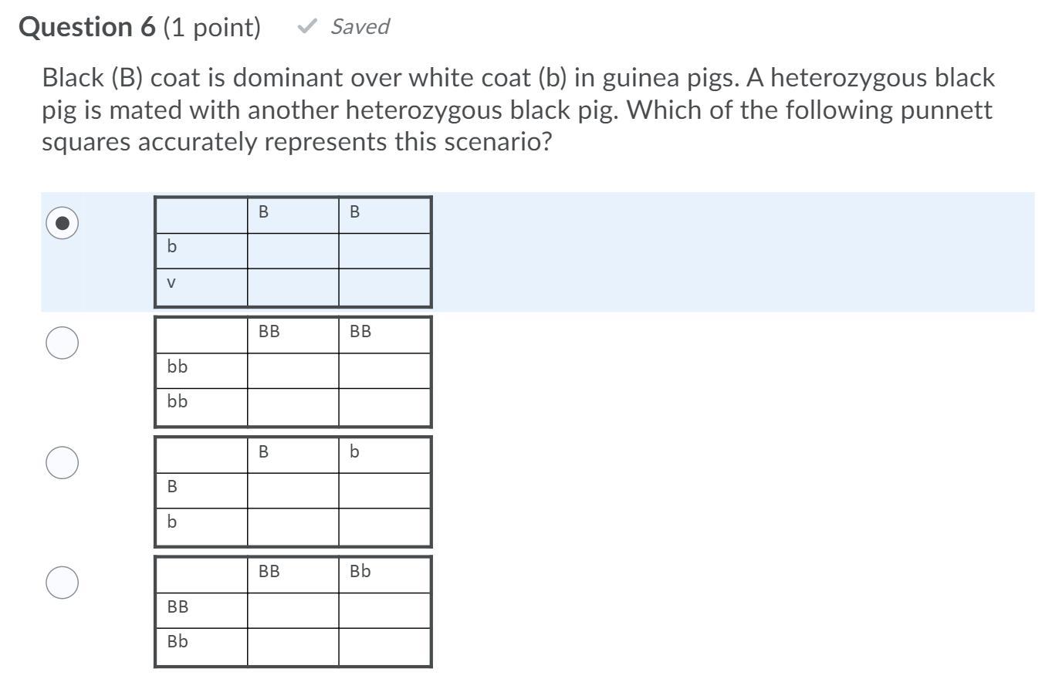
Task: Click the "v" row header cell
Action: [171, 283]
